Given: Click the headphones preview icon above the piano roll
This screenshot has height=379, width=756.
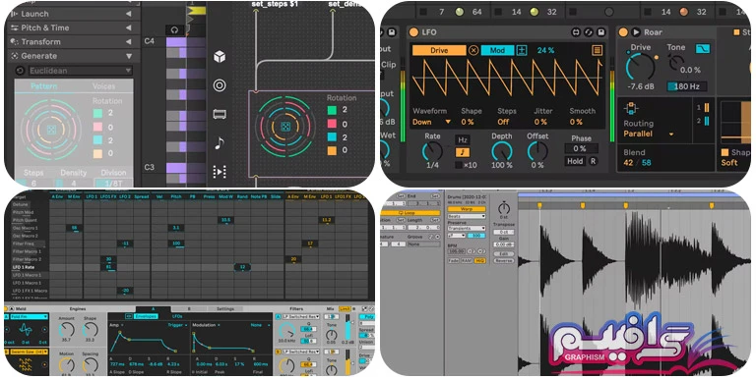Looking at the screenshot, I should pos(174,29).
